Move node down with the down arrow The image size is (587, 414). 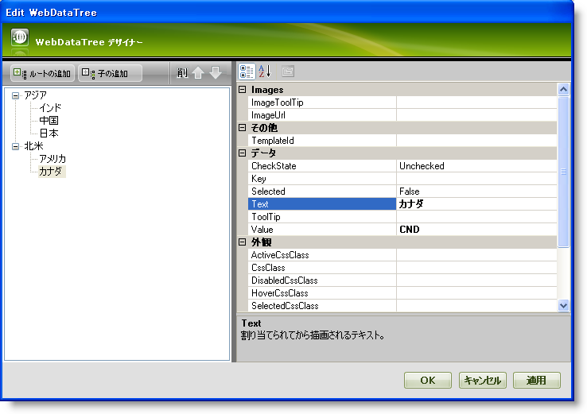(216, 72)
